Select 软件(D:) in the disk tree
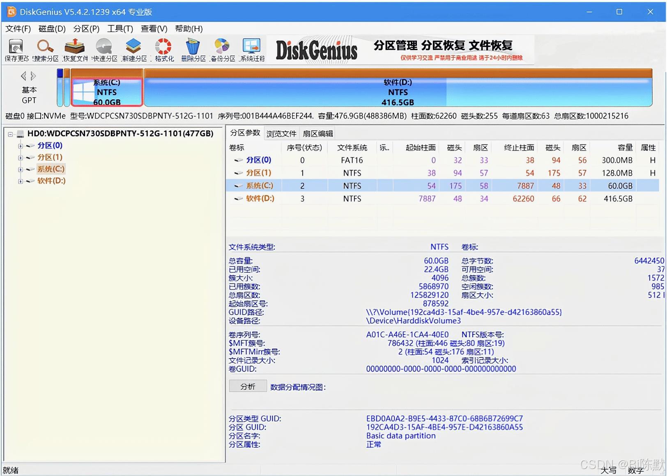 51,181
